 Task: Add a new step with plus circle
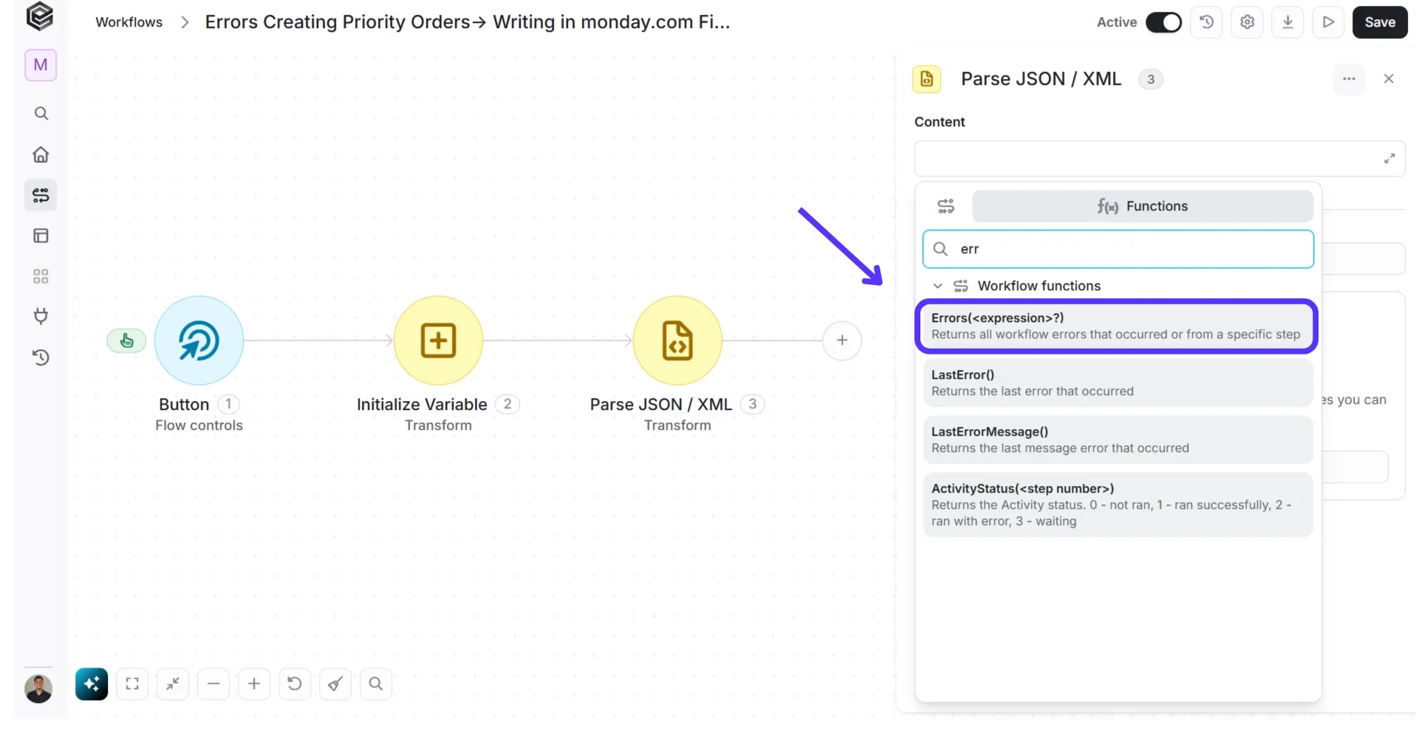coord(842,340)
